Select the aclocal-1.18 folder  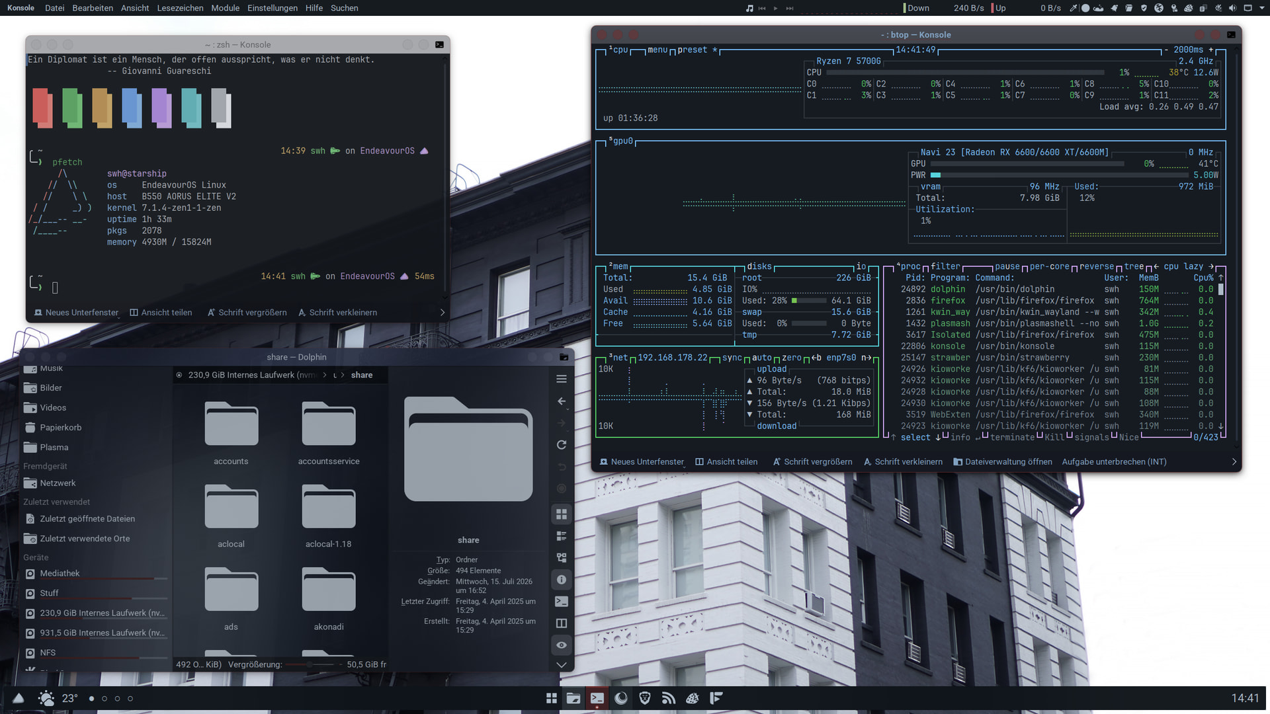(329, 516)
